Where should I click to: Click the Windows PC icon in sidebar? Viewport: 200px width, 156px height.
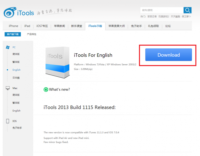pos(8,47)
